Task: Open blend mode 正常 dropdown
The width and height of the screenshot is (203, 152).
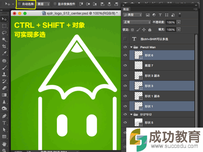Action: coord(137,22)
